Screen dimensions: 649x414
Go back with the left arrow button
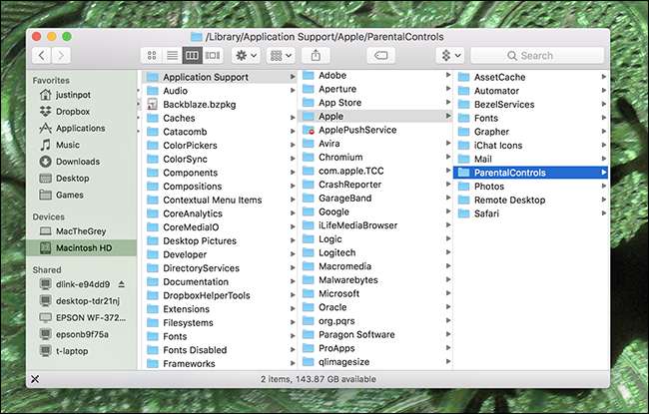coord(42,56)
